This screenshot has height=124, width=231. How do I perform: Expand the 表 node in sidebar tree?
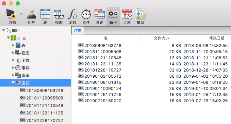(x=13, y=45)
